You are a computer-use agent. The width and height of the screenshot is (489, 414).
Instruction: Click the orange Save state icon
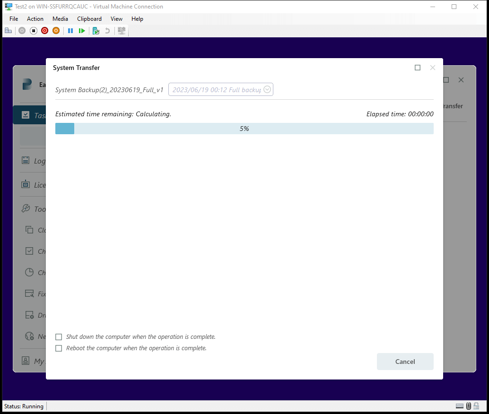point(56,31)
